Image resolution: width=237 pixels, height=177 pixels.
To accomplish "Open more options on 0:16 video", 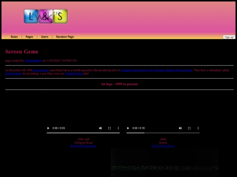I will pos(198,128).
